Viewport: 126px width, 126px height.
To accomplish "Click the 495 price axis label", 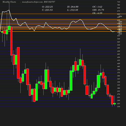I will 118,48.
